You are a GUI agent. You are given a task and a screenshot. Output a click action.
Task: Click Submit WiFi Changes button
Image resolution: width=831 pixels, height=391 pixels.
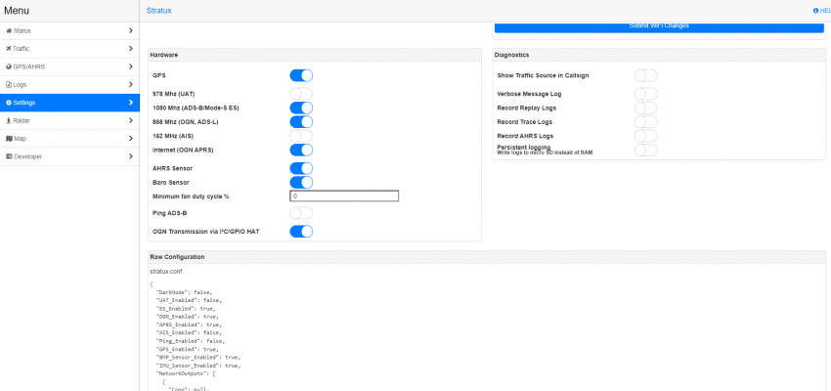[x=659, y=27]
